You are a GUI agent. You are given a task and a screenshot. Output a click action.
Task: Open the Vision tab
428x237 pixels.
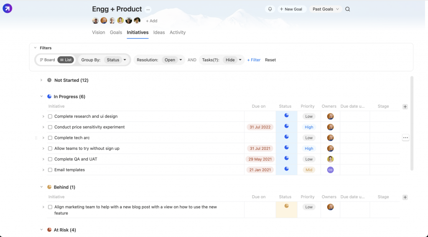tap(99, 32)
